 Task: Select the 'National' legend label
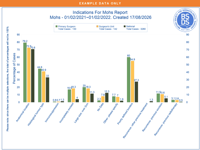coord(131,26)
